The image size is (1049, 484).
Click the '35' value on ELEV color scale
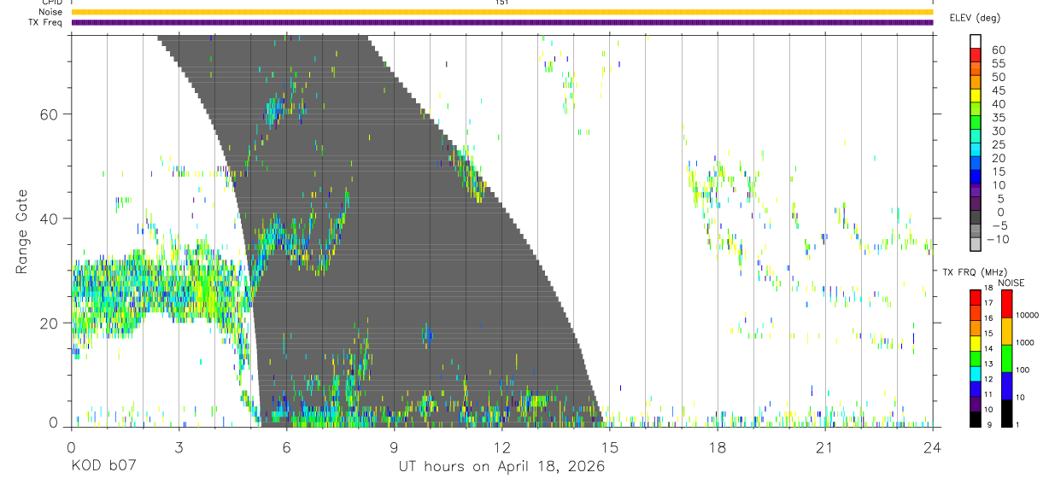(999, 117)
